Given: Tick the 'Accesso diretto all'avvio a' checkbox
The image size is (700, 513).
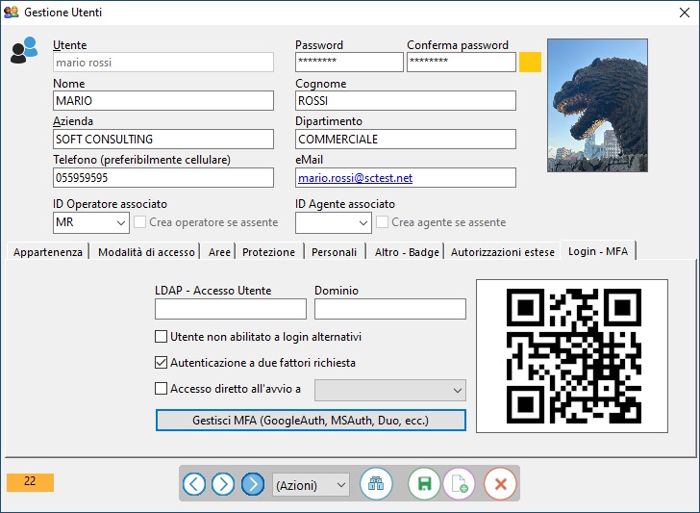Looking at the screenshot, I should (x=162, y=389).
